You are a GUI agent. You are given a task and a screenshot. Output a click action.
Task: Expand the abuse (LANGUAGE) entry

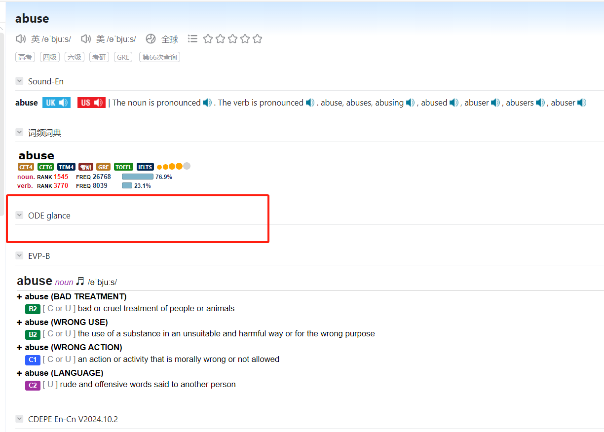(x=19, y=373)
